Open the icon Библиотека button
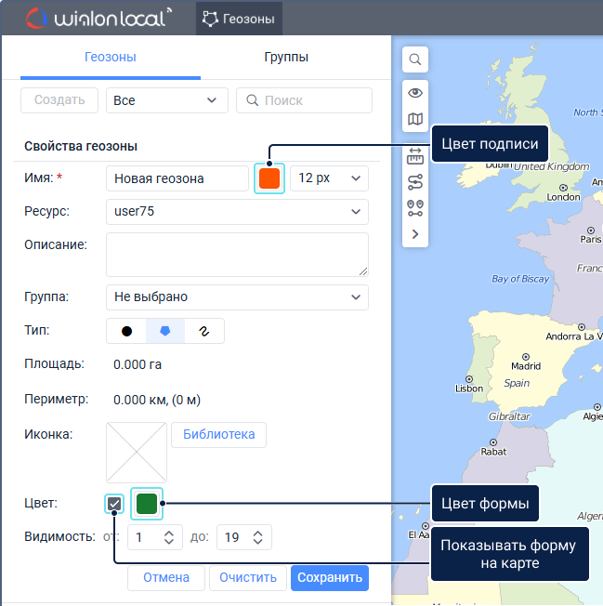 [218, 434]
